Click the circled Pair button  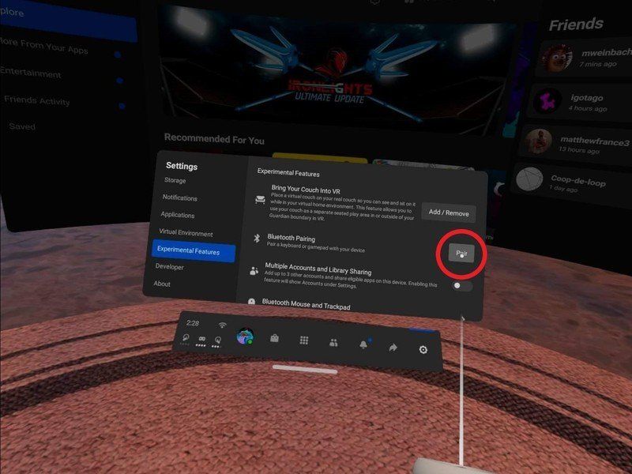tap(461, 252)
